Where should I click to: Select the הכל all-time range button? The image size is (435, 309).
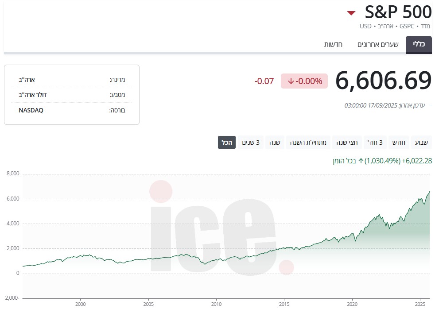pyautogui.click(x=226, y=143)
